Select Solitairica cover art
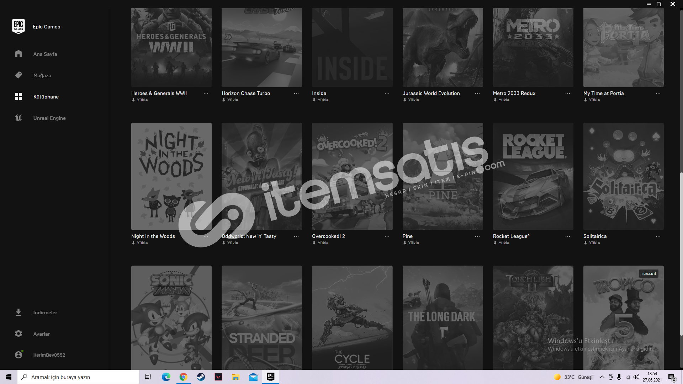 pos(624,176)
